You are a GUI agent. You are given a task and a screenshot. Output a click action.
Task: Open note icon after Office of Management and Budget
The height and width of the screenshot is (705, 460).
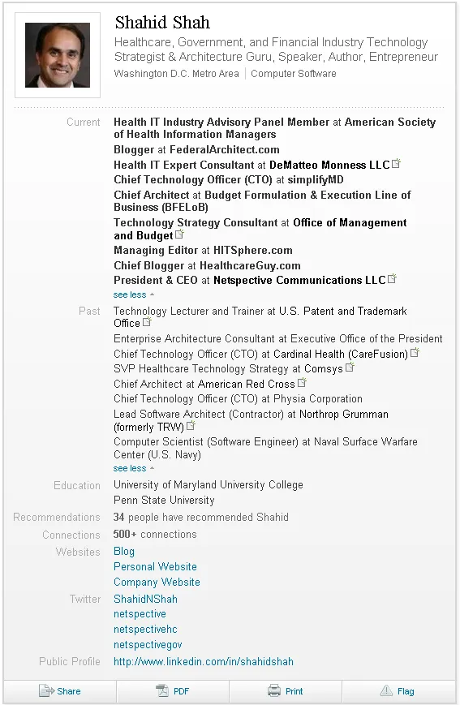[x=179, y=234]
